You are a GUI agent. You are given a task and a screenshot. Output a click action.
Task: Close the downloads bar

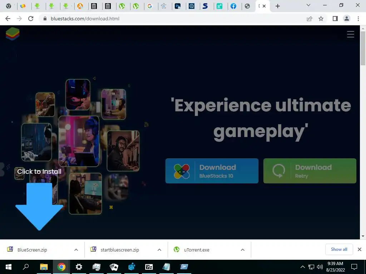click(x=360, y=249)
